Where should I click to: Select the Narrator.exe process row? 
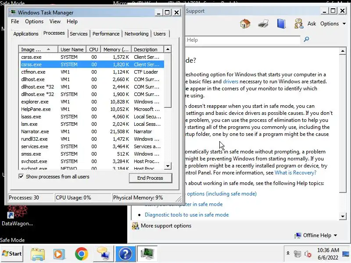(x=92, y=131)
